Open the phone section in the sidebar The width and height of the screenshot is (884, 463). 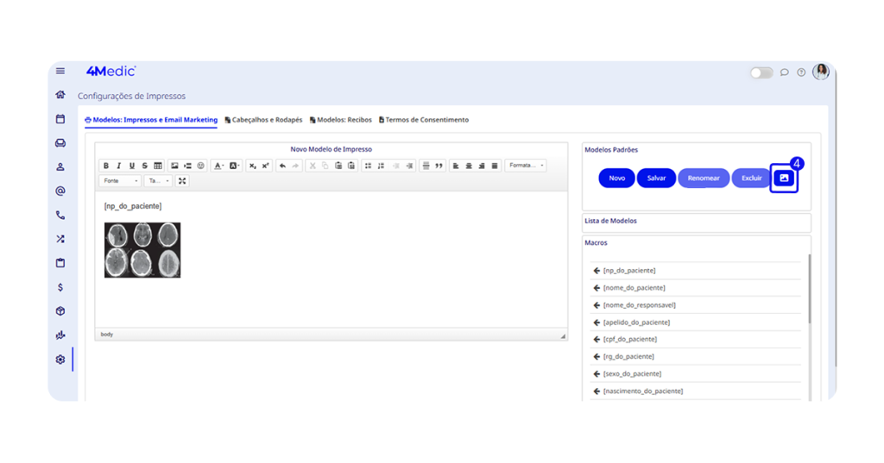coord(60,216)
